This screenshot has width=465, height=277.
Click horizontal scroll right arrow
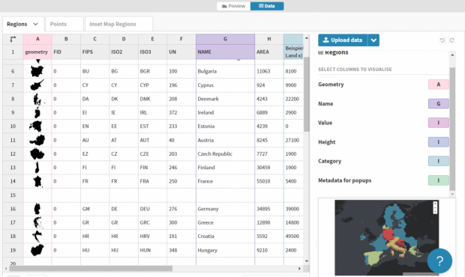(299, 269)
